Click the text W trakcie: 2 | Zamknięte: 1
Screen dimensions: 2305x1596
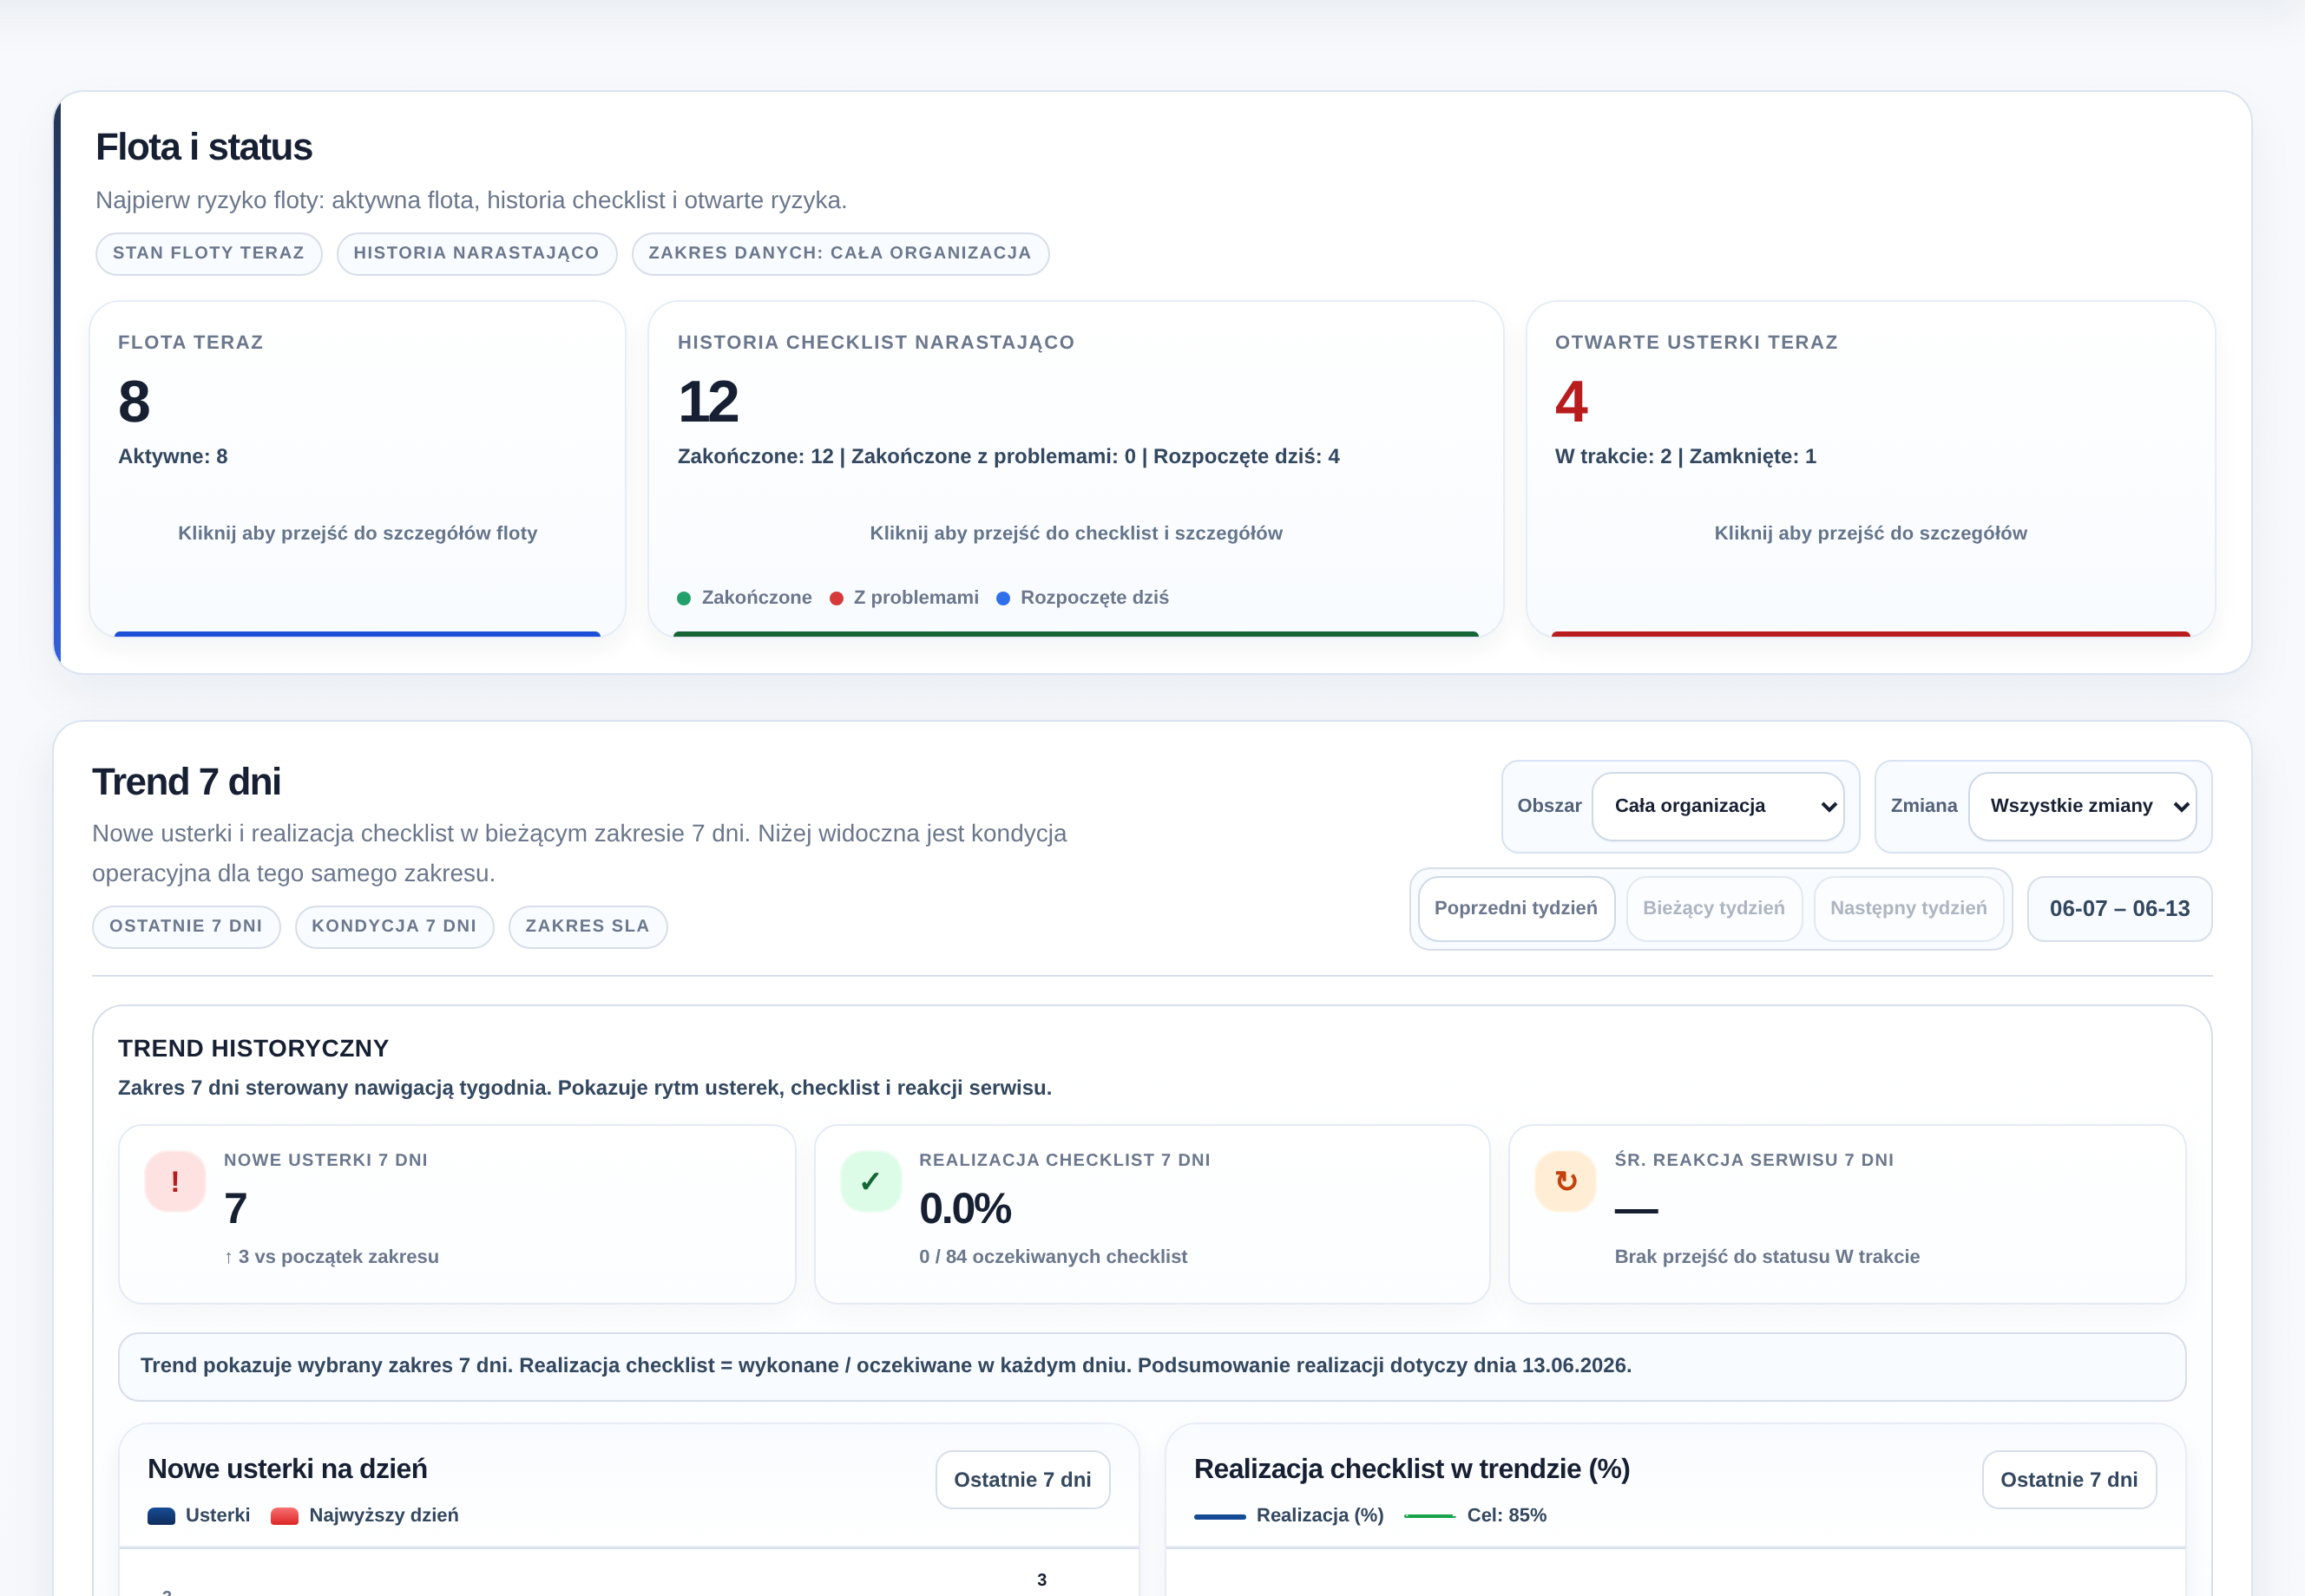[1684, 456]
